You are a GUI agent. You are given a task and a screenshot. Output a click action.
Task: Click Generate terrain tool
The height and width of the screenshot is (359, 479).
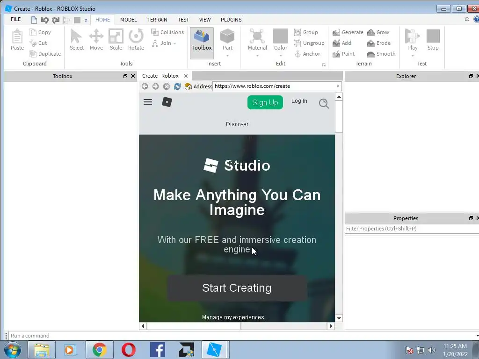click(348, 32)
